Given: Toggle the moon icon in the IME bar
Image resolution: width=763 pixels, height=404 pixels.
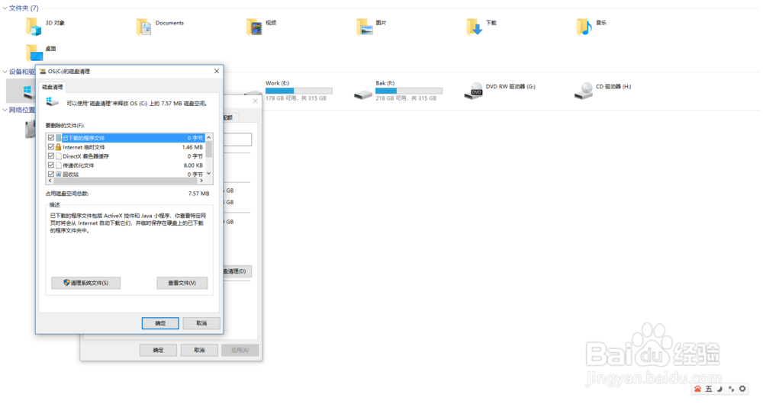Looking at the screenshot, I should 720,389.
